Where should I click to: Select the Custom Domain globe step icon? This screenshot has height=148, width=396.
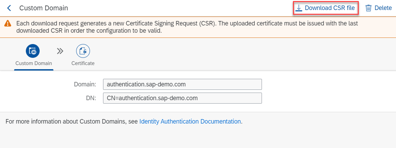(33, 51)
